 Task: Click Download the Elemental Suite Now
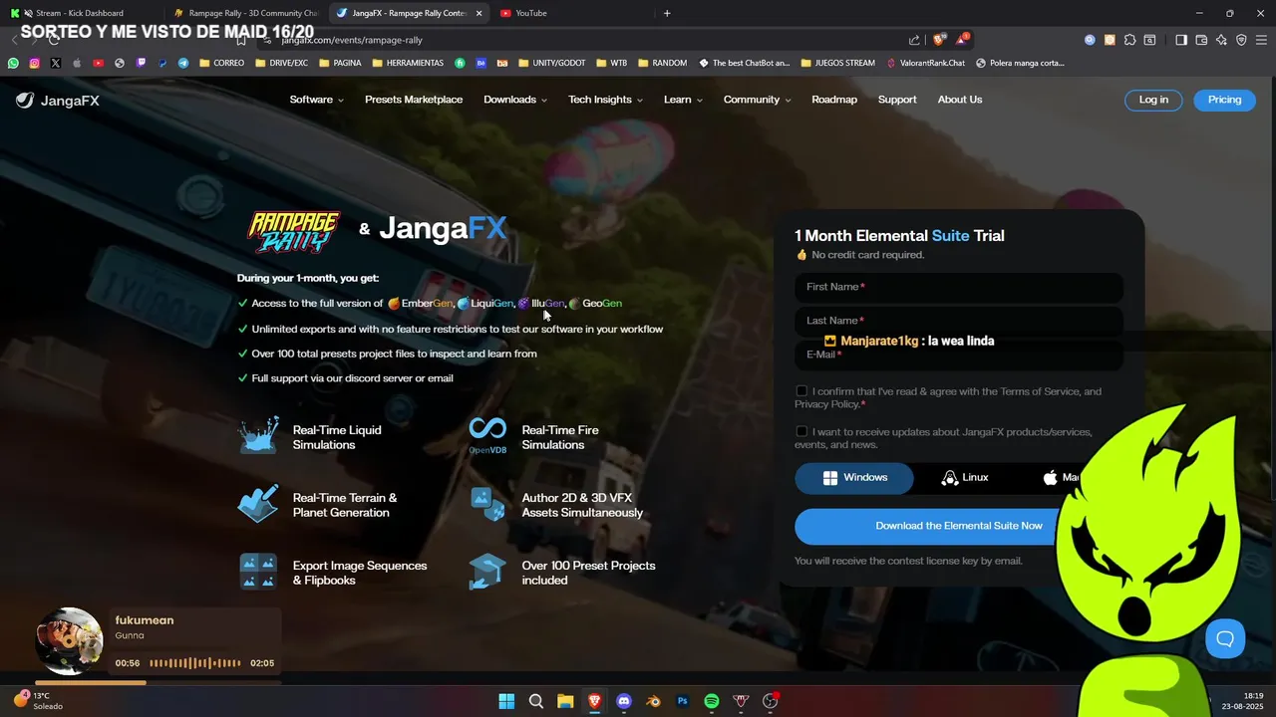coord(959,526)
